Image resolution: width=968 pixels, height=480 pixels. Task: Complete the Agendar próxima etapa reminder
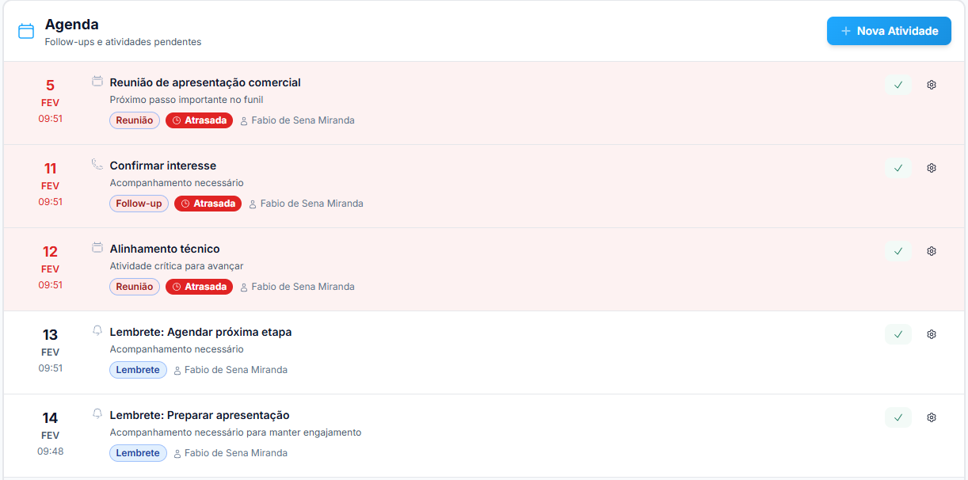pos(898,334)
